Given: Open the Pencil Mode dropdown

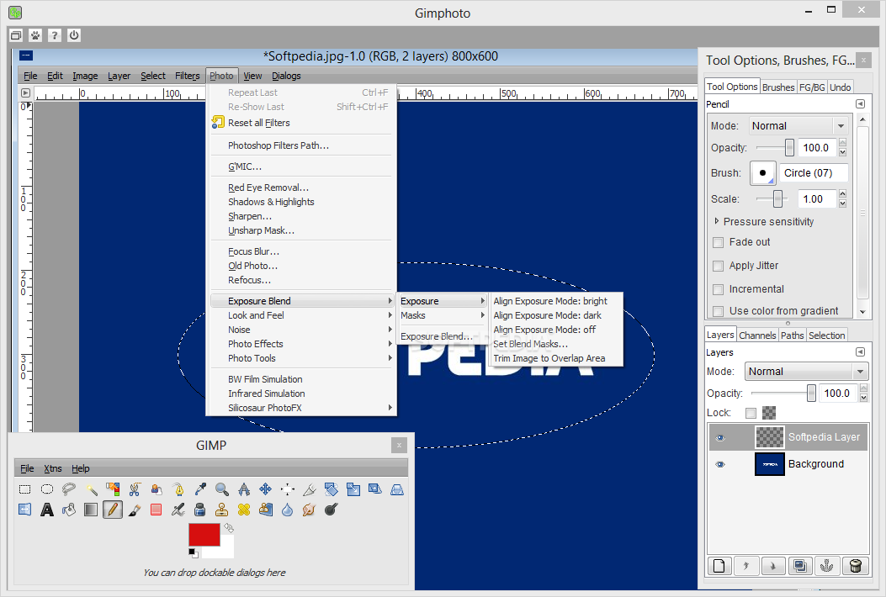Looking at the screenshot, I should pyautogui.click(x=798, y=126).
